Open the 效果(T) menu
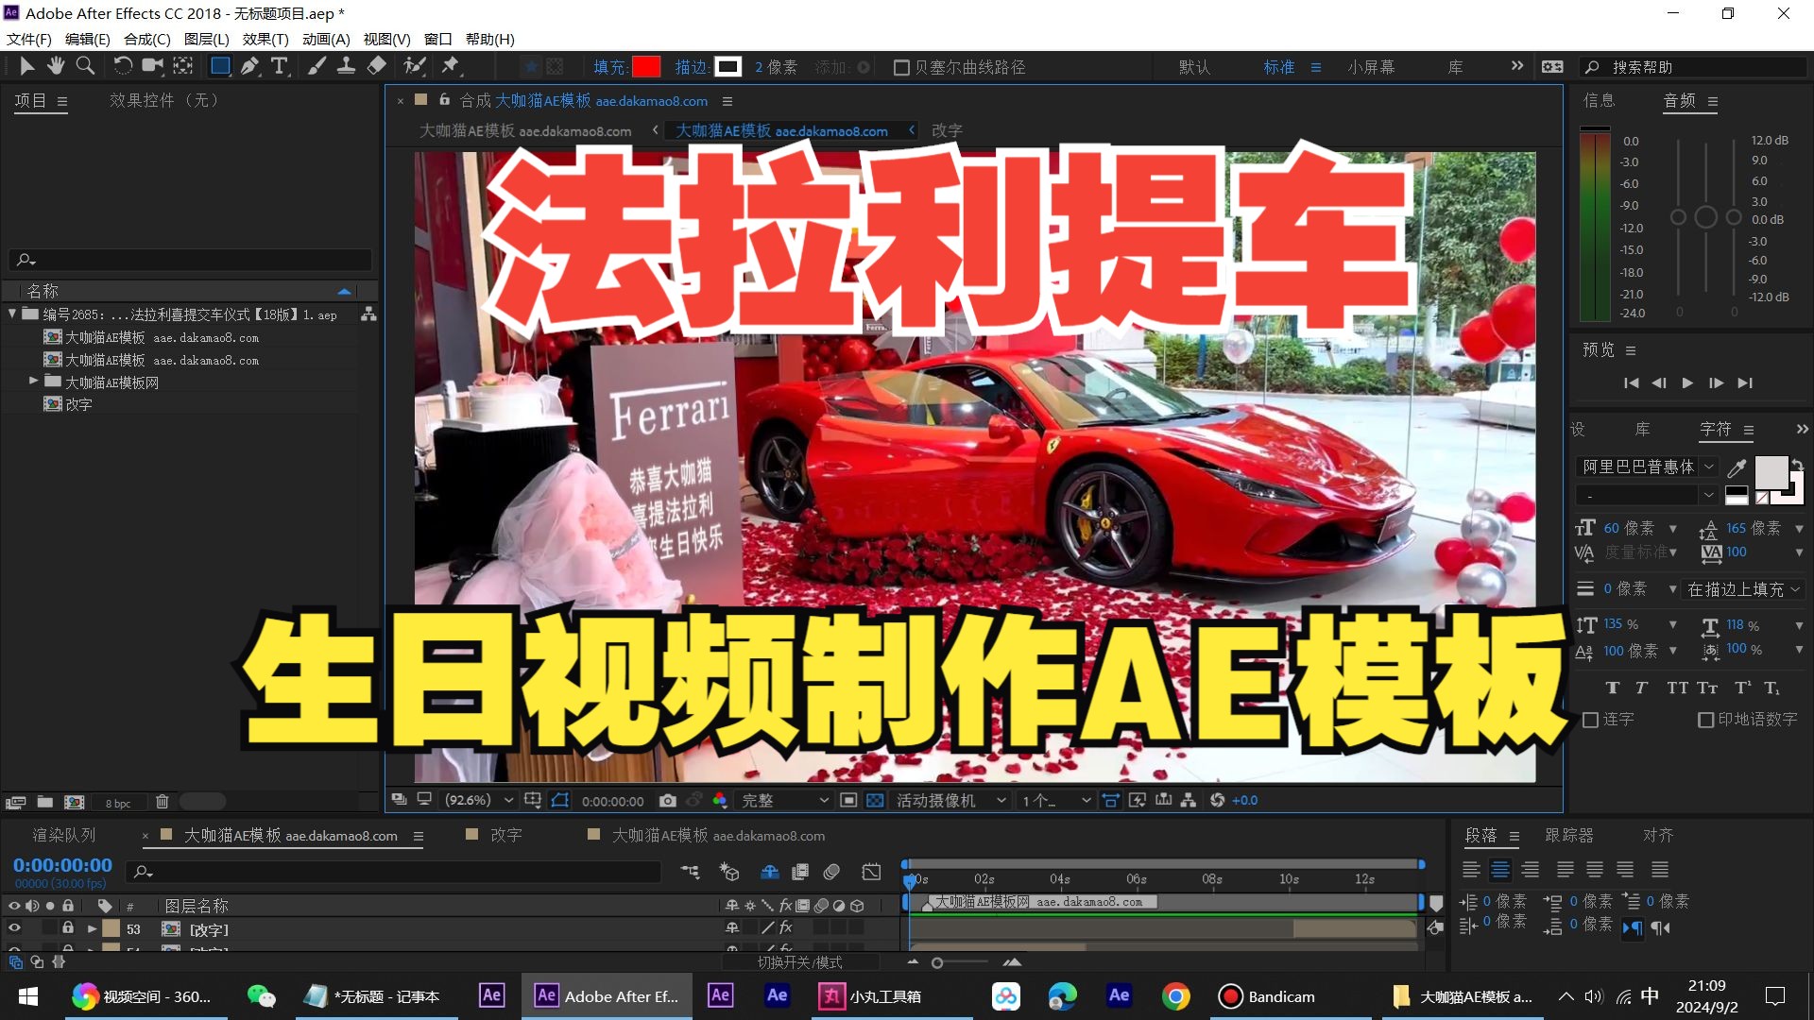 265,39
